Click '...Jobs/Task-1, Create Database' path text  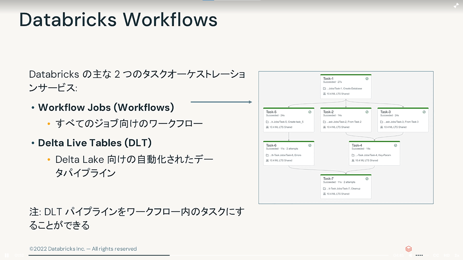point(344,89)
